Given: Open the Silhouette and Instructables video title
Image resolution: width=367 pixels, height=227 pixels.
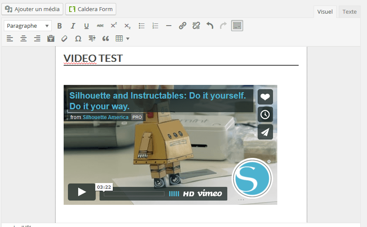Looking at the screenshot, I should (x=158, y=101).
